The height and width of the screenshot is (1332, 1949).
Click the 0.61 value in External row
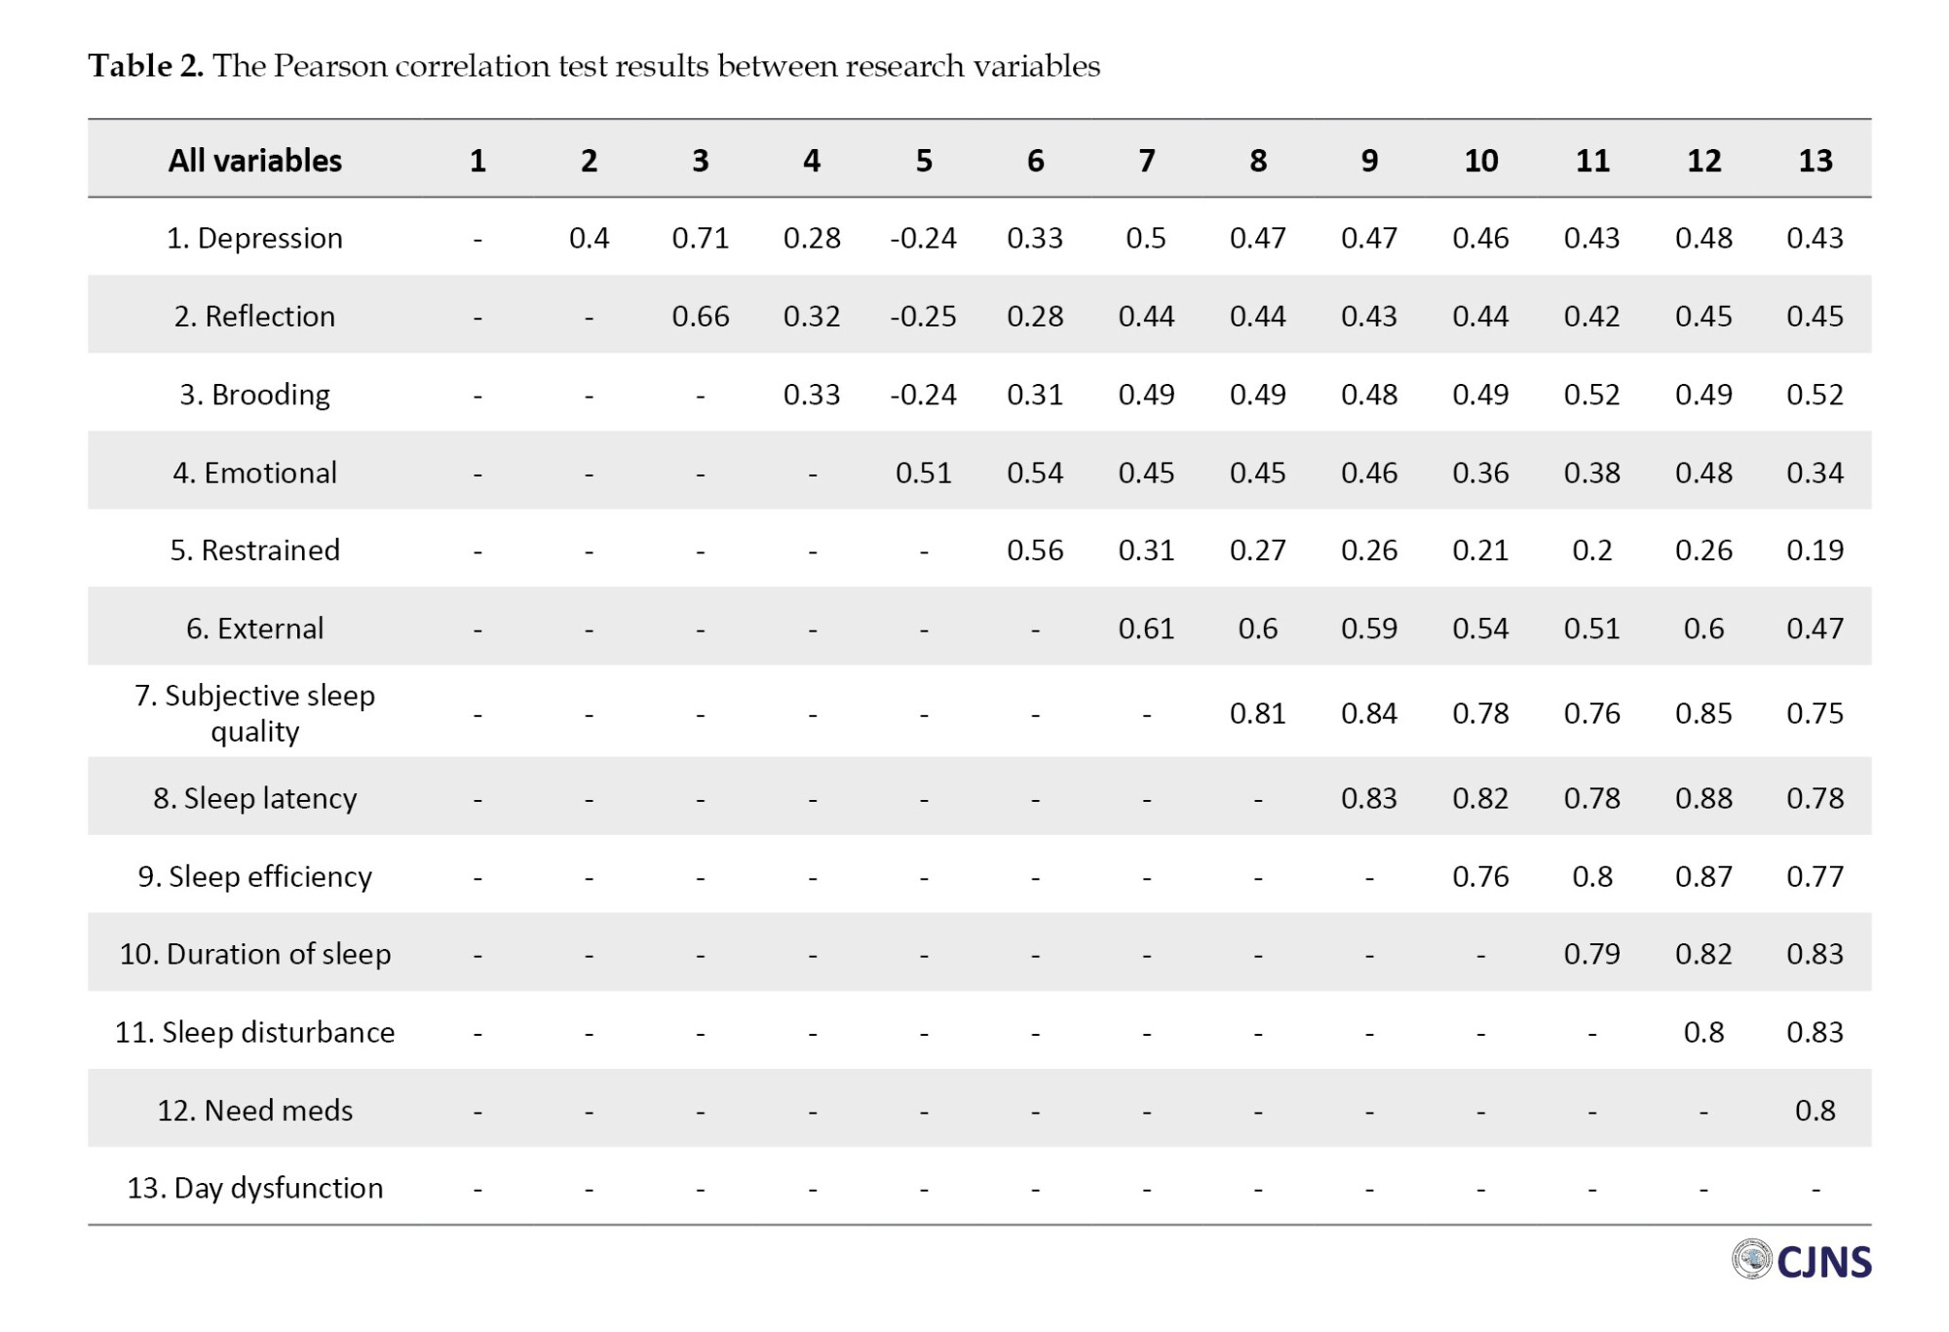1147,628
